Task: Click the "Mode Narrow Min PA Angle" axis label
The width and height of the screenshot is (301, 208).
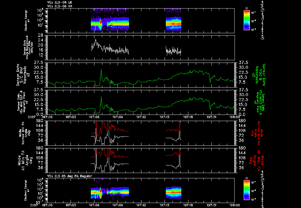Action: point(24,133)
